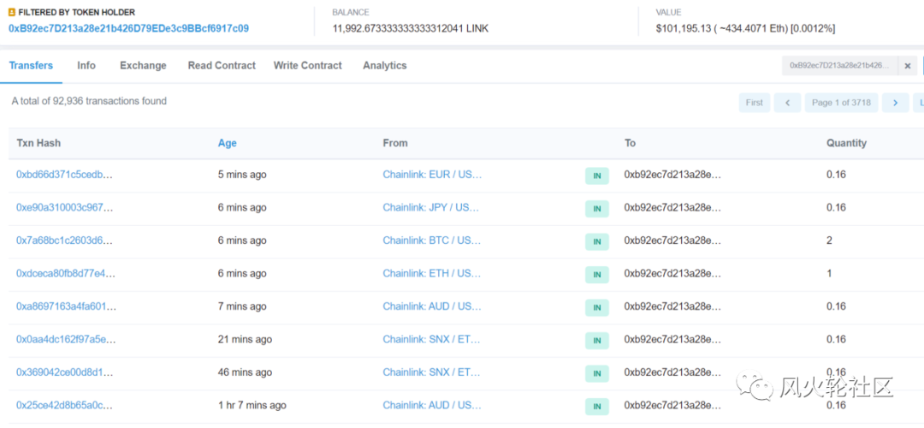Open transaction 0x25ce42d8b65a0c…
The width and height of the screenshot is (924, 428).
pos(64,406)
